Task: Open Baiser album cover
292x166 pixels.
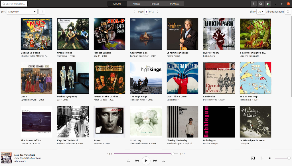Action: coord(109,122)
